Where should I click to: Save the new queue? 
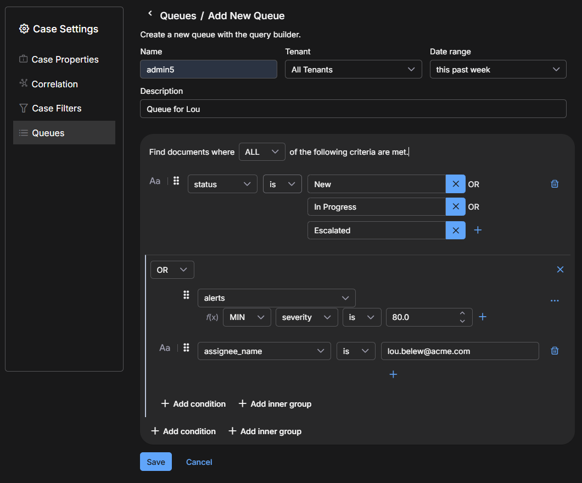(156, 462)
